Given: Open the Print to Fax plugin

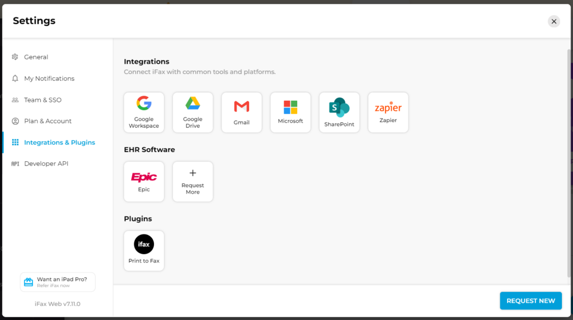Looking at the screenshot, I should [144, 251].
